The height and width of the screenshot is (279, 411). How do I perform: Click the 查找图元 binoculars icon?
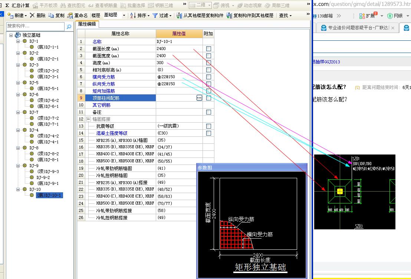pos(63,5)
